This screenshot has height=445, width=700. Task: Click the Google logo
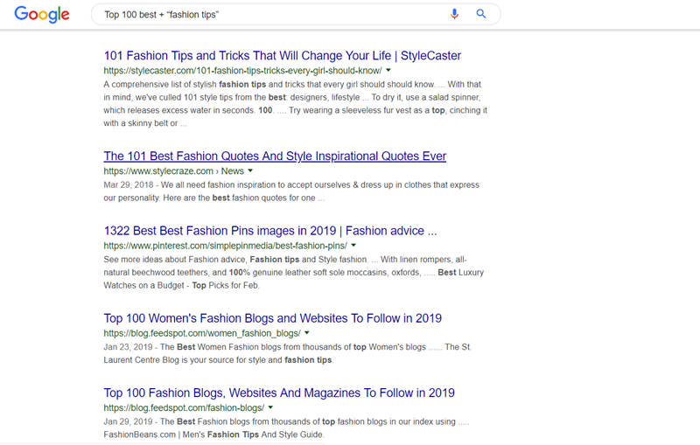(x=41, y=15)
